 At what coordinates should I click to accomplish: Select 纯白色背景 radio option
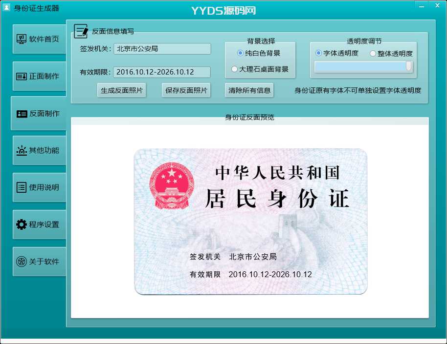(x=240, y=53)
